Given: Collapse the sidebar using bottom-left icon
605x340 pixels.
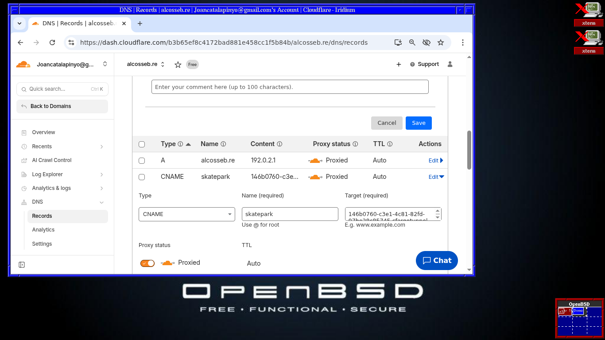Looking at the screenshot, I should pyautogui.click(x=22, y=265).
